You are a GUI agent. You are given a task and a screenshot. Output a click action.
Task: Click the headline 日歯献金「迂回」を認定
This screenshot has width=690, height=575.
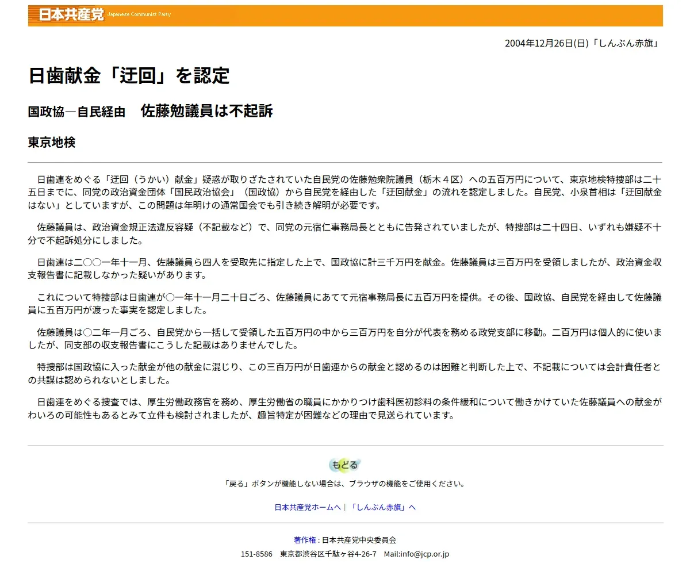point(129,76)
